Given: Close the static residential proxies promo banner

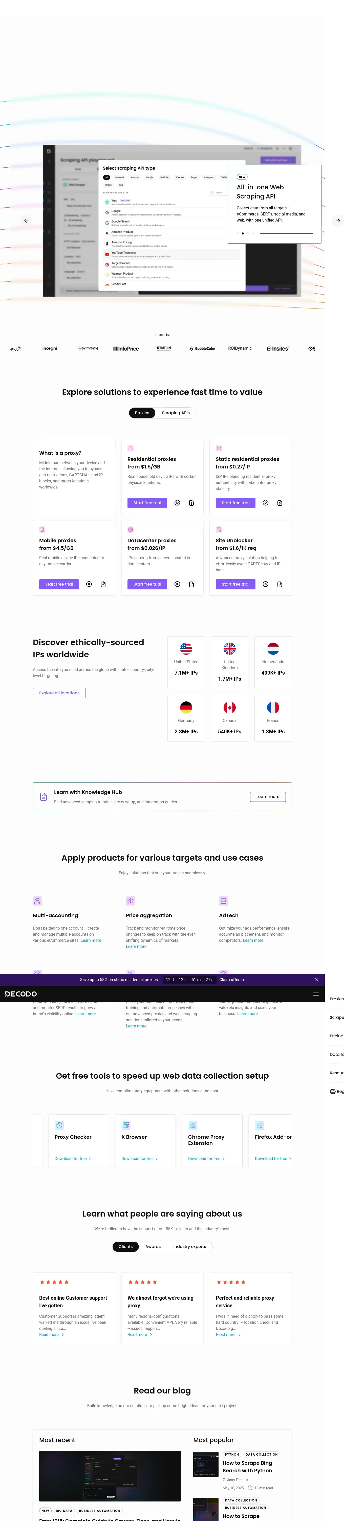Looking at the screenshot, I should coord(316,980).
